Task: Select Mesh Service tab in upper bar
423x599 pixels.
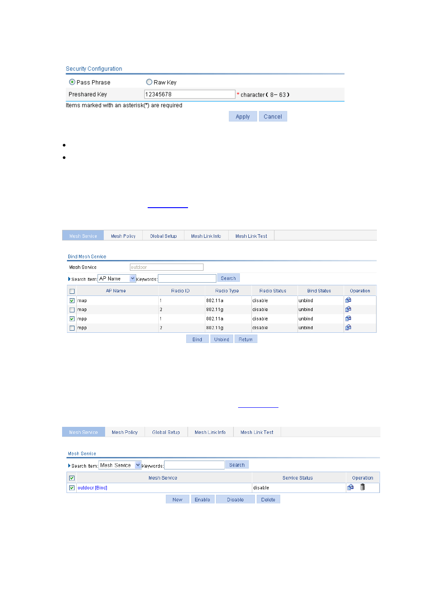Action: click(83, 236)
